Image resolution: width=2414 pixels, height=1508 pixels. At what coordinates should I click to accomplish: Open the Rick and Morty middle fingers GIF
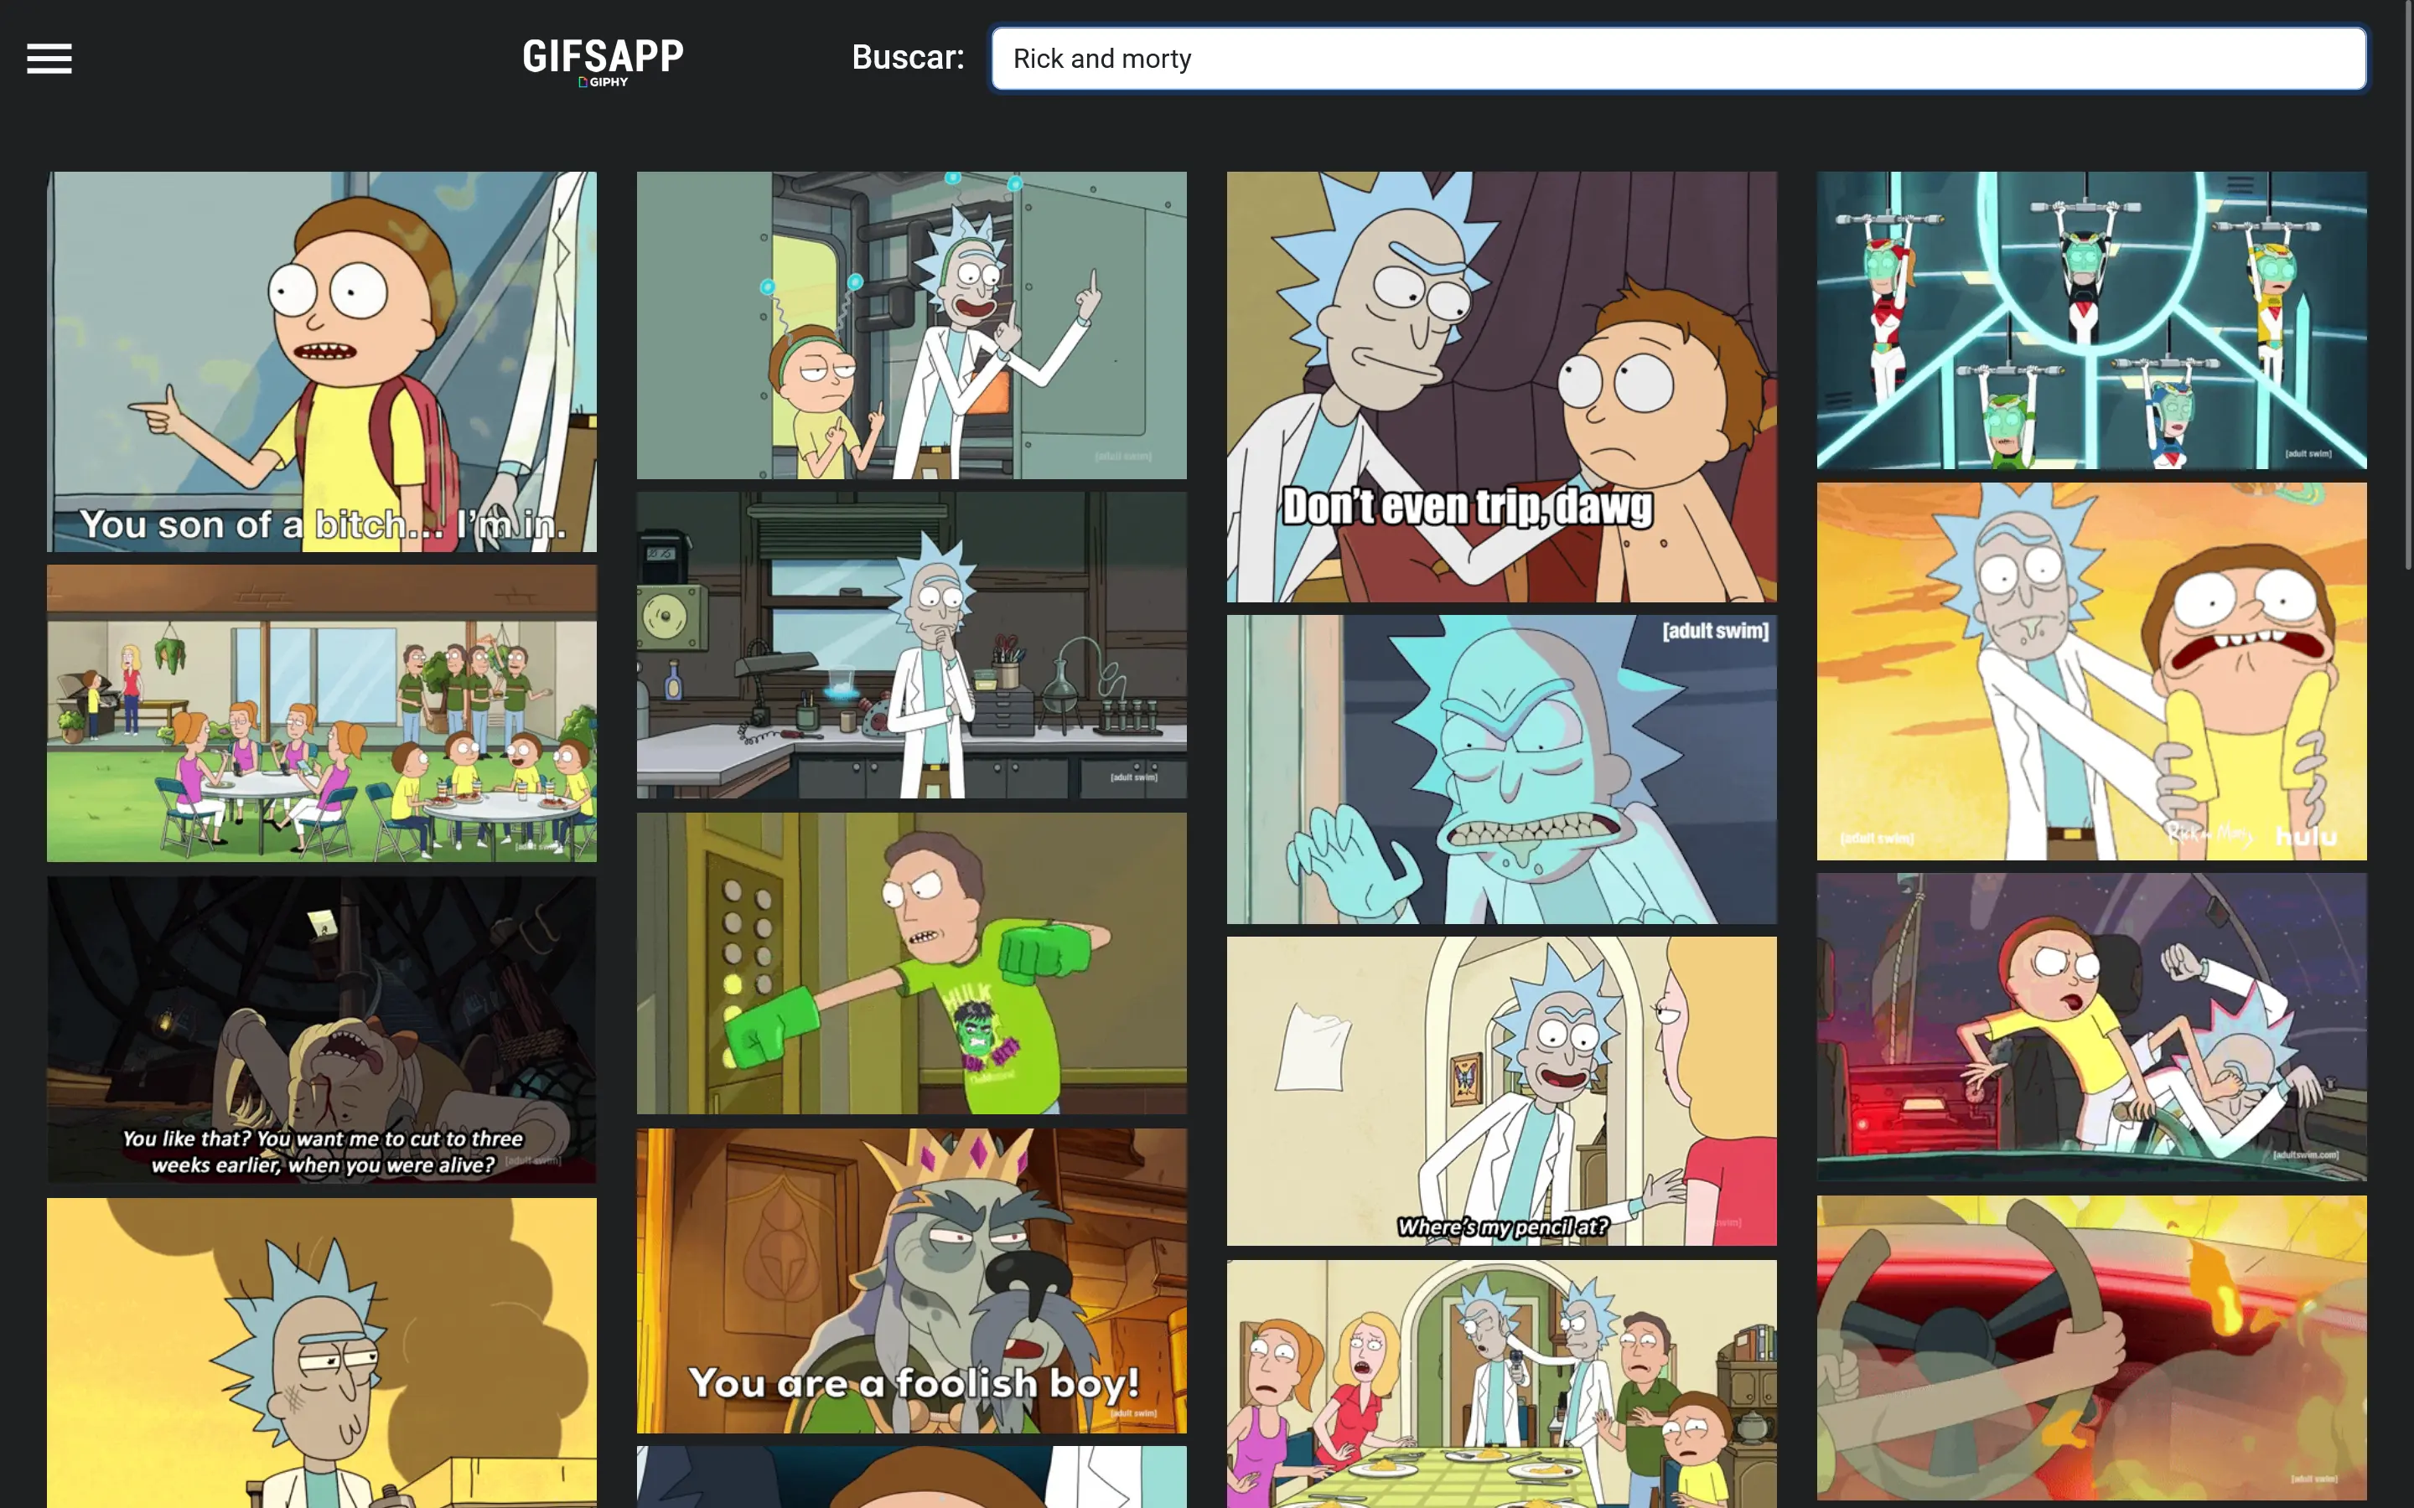point(912,325)
